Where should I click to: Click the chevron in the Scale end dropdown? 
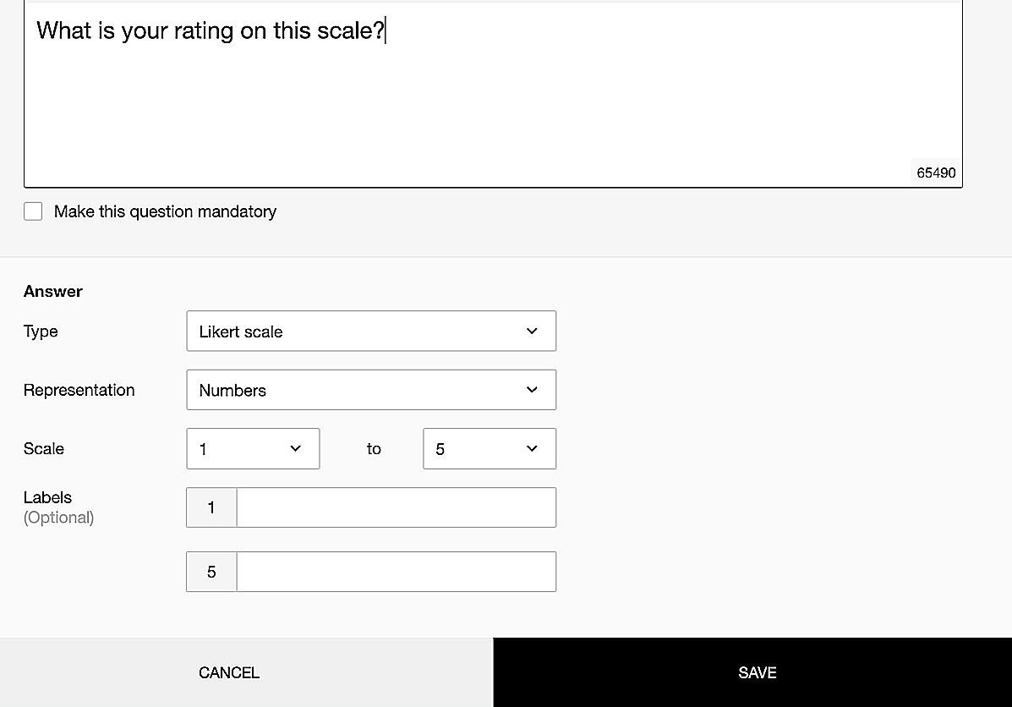tap(532, 449)
